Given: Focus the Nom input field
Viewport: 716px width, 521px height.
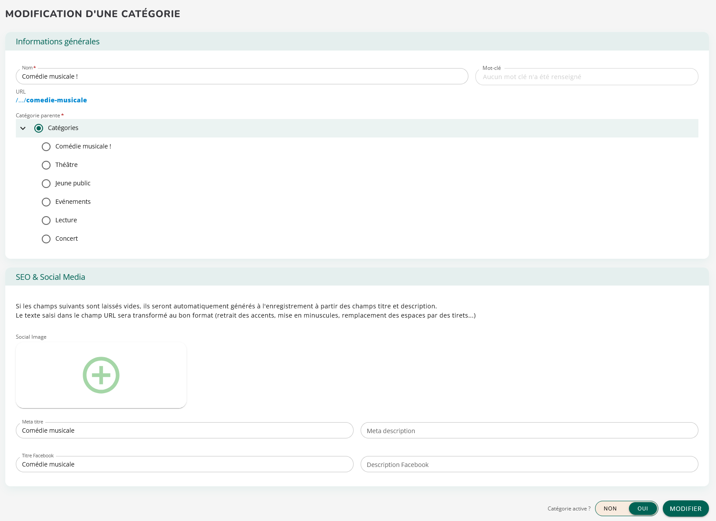Looking at the screenshot, I should (242, 76).
